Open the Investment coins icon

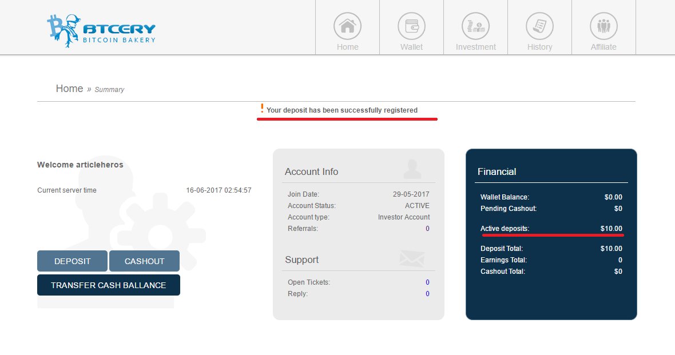tap(476, 26)
